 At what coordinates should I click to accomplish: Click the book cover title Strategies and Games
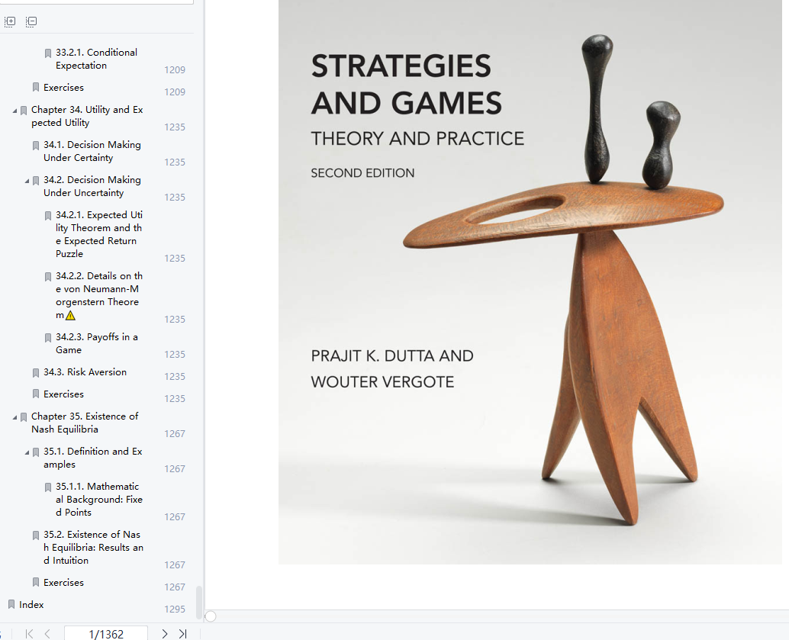click(407, 84)
